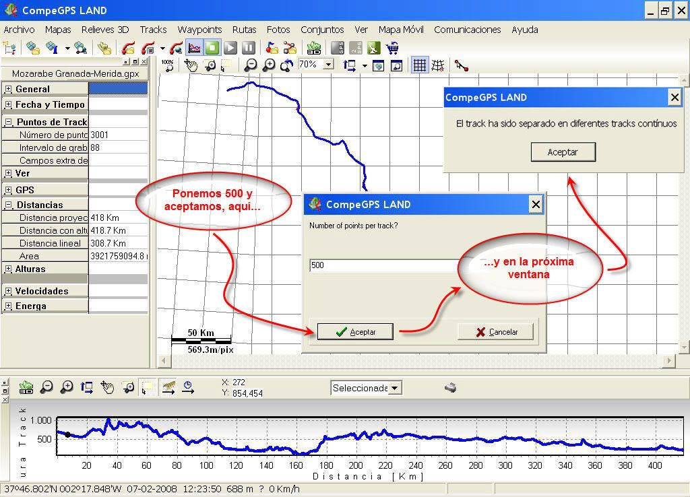Open the shopping cart store icon
This screenshot has width=690, height=497.
point(392,48)
